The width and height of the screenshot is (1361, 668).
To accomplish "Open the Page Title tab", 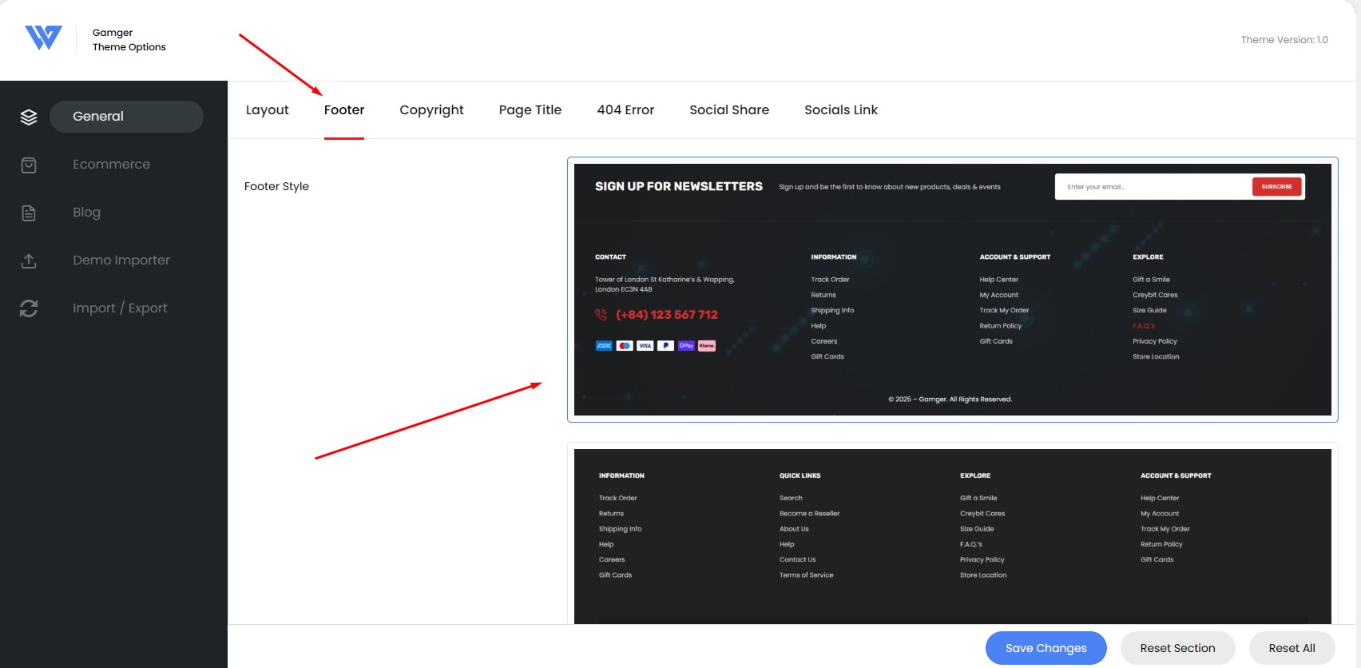I will click(x=530, y=110).
